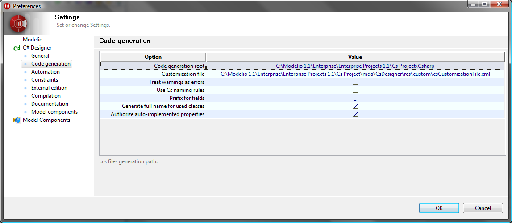Minimize the Preferences window
This screenshot has width=512, height=223.
click(474, 4)
